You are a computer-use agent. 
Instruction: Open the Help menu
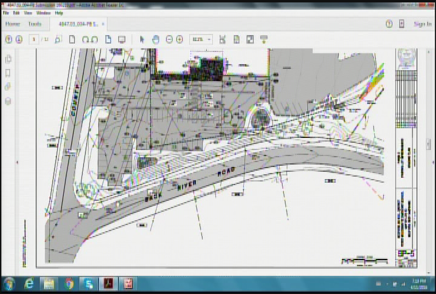59,13
